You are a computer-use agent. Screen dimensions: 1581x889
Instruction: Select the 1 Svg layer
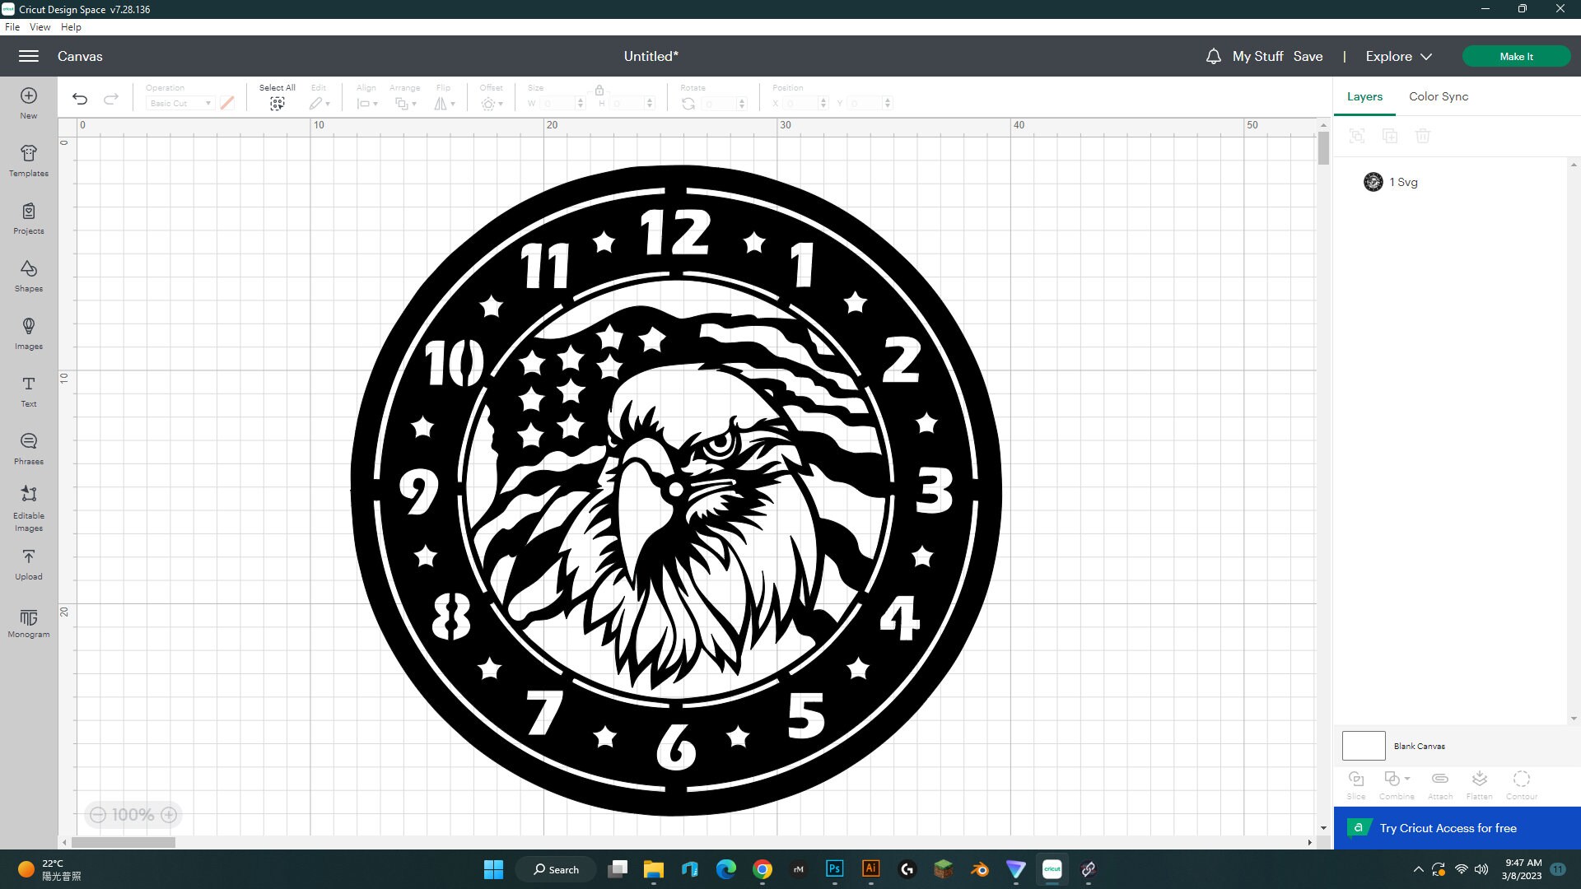click(x=1403, y=182)
